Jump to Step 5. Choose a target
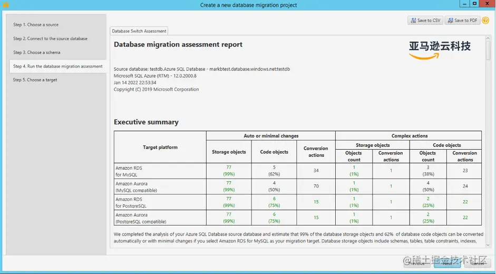This screenshot has height=274, width=496. pos(35,80)
